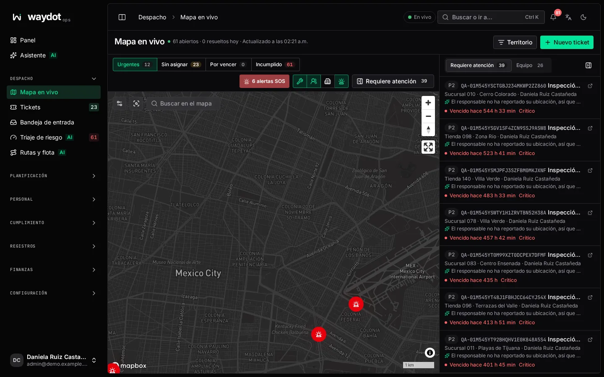Expand the Registros section
The image size is (604, 377).
point(54,246)
